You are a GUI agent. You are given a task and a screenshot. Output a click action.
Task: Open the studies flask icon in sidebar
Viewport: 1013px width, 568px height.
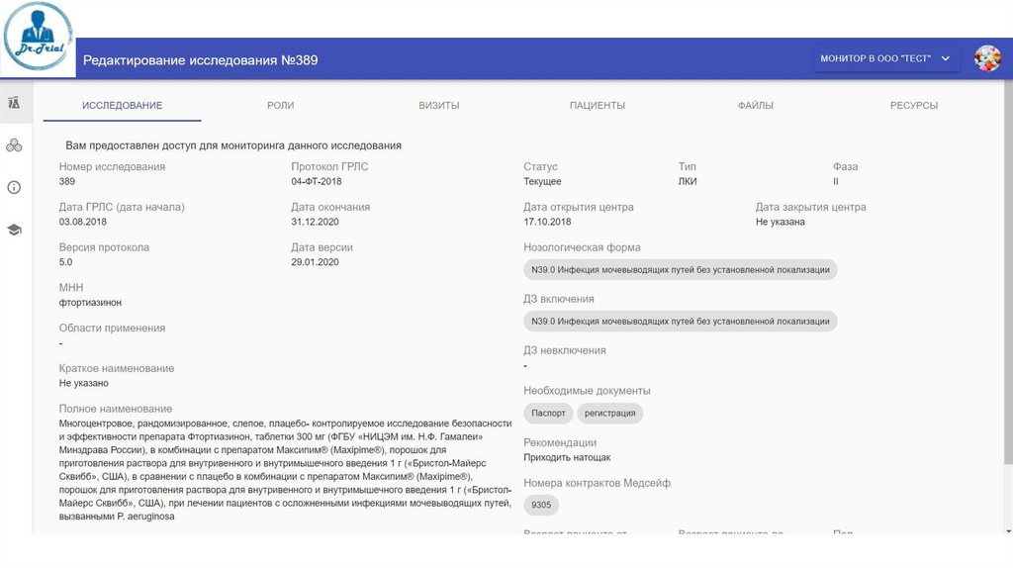(14, 103)
